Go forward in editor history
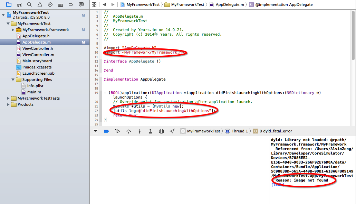 pyautogui.click(x=113, y=4)
